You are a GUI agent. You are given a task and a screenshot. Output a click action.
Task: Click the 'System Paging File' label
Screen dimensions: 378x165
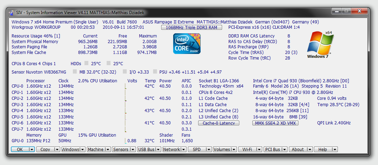point(30,47)
